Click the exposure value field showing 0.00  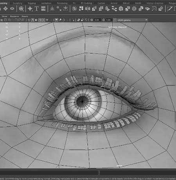[97, 20]
